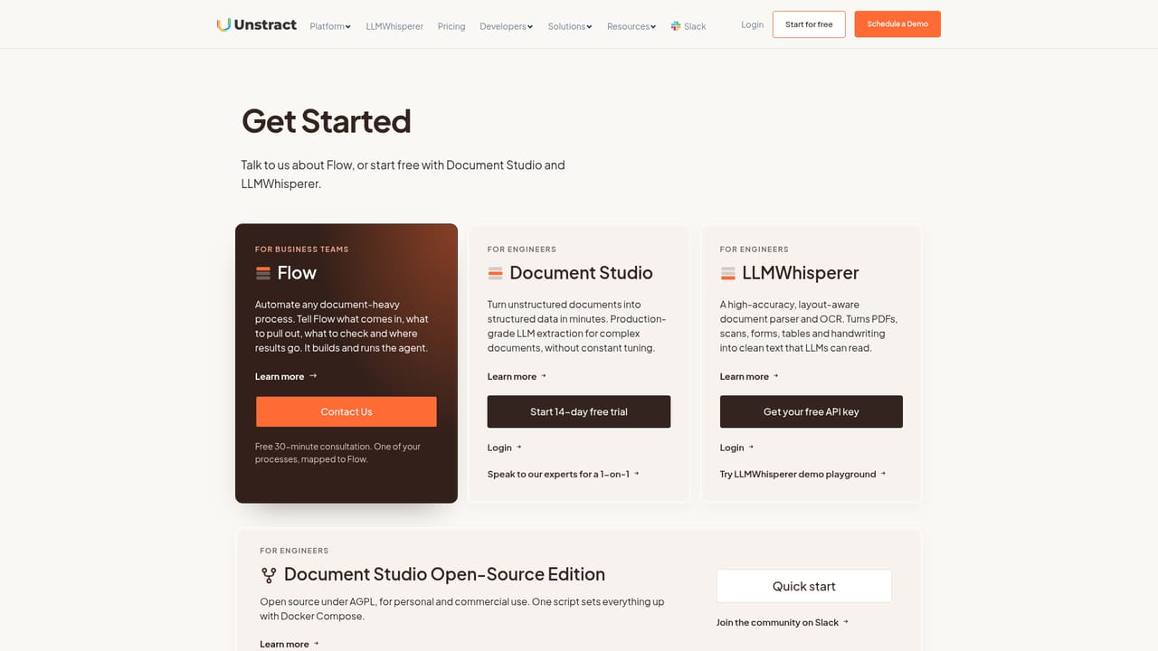Open the Resources dropdown menu
The image size is (1158, 651).
631,26
